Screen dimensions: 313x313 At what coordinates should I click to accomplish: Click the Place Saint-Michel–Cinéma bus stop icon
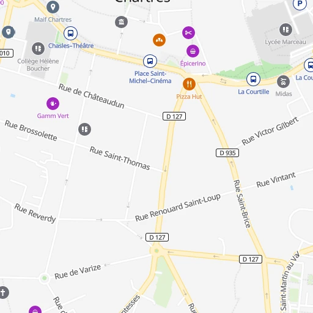tap(150, 61)
